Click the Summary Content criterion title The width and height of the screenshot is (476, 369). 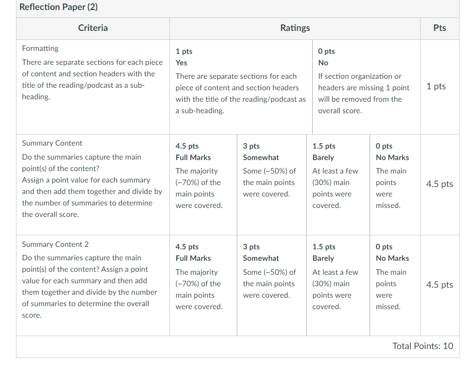click(52, 143)
